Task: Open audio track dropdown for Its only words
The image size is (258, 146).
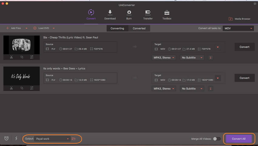Action: (164, 89)
